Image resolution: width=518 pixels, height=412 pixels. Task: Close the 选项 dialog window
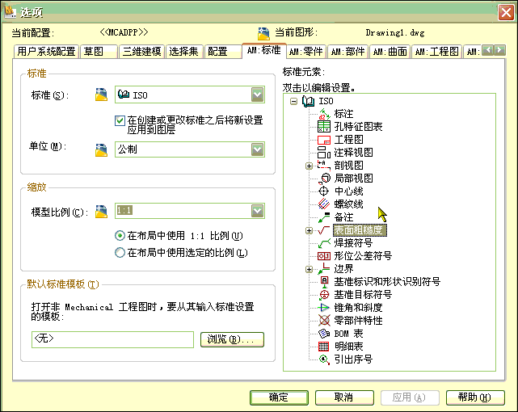506,13
